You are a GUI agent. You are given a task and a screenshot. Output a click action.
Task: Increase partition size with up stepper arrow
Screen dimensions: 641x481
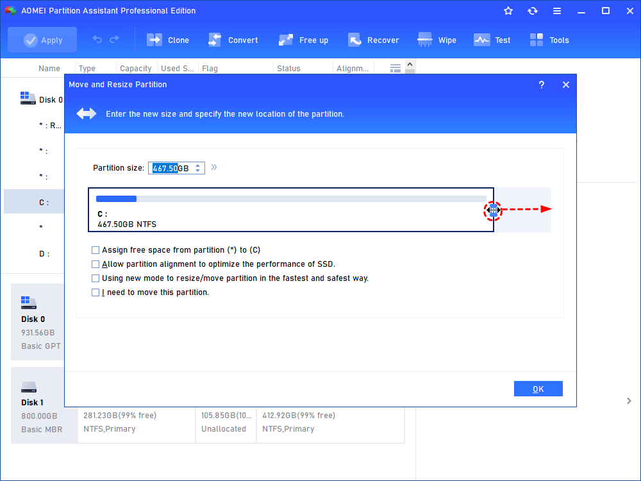[x=198, y=165]
